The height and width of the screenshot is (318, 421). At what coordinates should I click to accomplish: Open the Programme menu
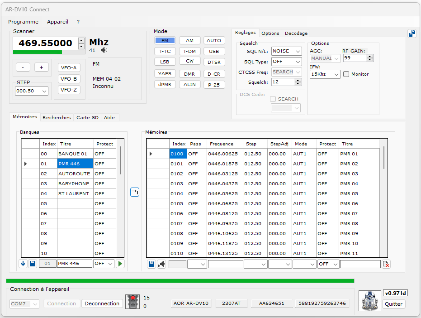pos(24,22)
